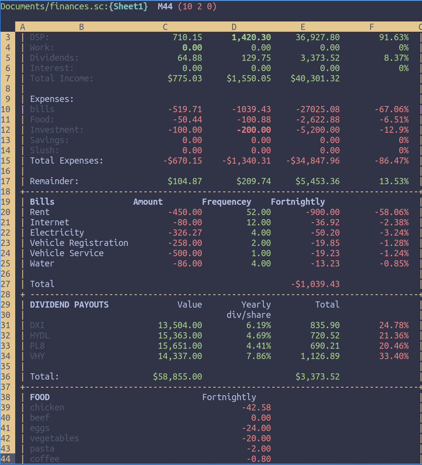The width and height of the screenshot is (422, 465).
Task: Click the bold -200.00 Investment cell
Action: 254,130
